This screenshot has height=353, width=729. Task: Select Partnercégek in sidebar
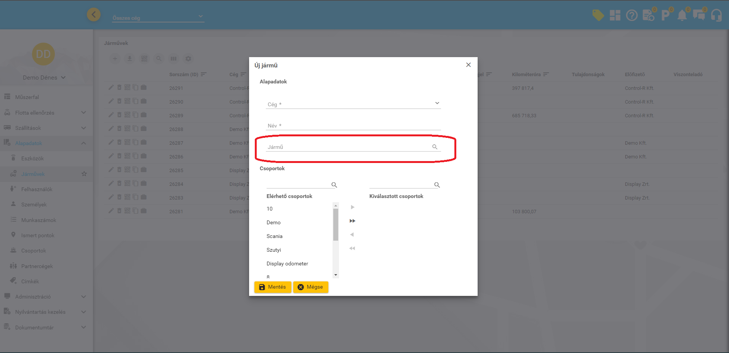[37, 266]
